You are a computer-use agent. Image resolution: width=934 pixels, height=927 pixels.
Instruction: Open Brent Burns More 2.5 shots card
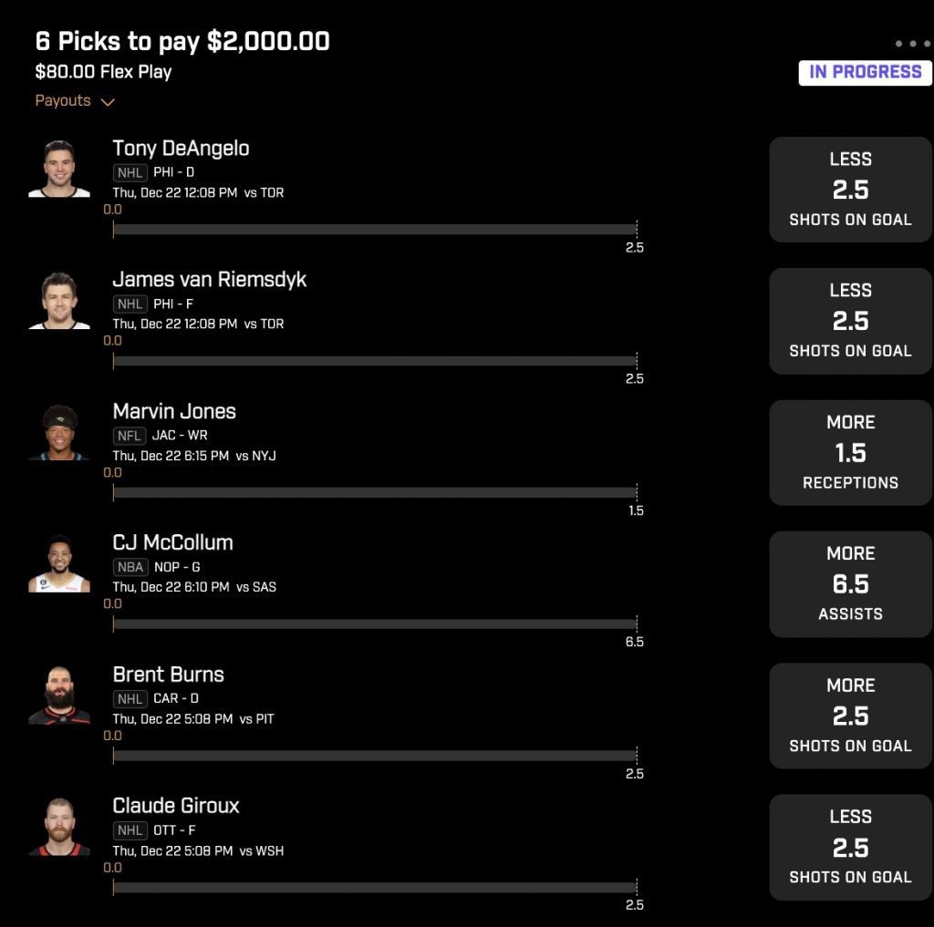point(850,716)
